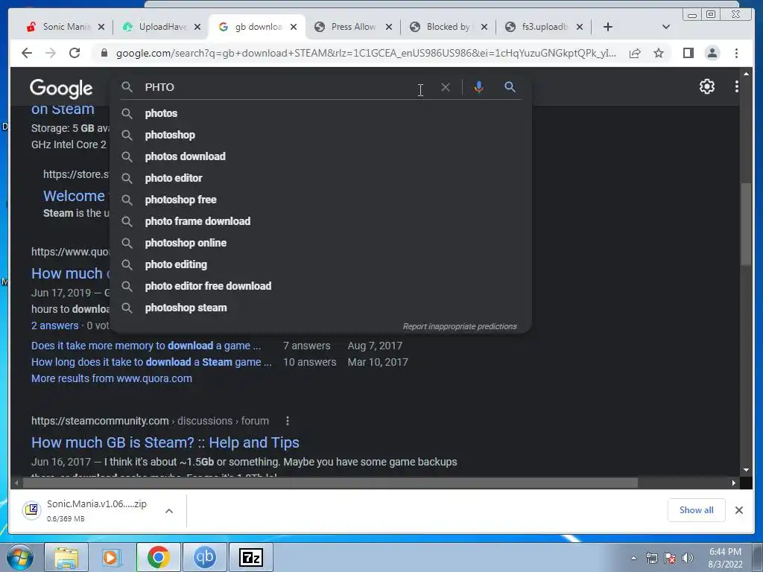Click Show all downloads button

point(696,509)
